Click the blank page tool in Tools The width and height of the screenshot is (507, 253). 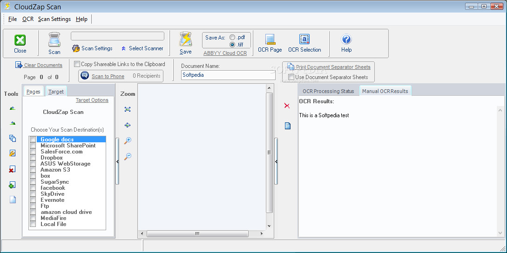click(13, 200)
